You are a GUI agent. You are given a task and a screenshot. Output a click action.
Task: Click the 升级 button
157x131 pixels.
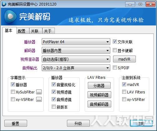(x=78, y=123)
